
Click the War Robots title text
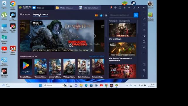pos(121,59)
